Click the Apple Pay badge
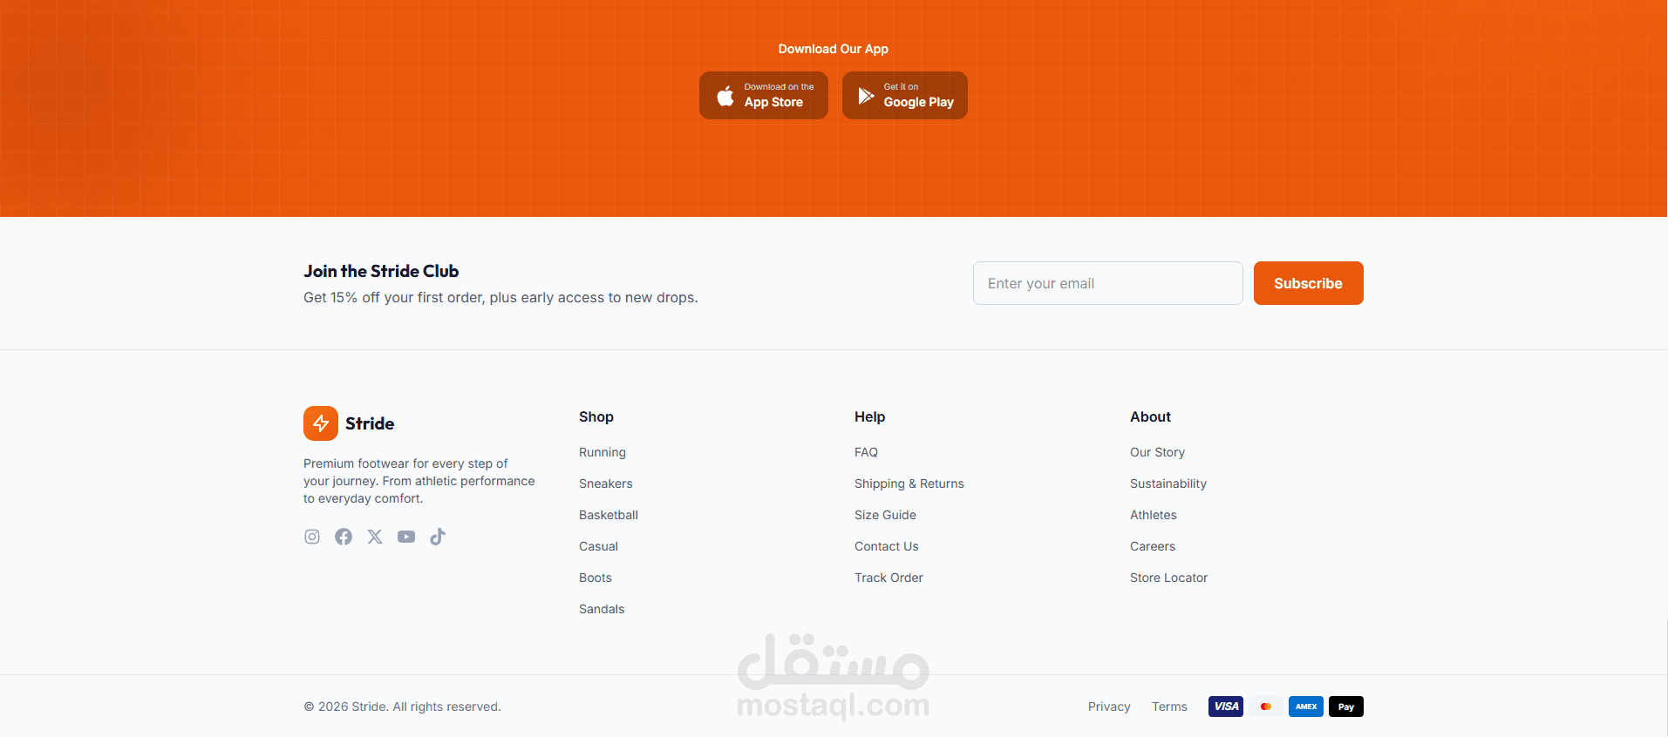The height and width of the screenshot is (737, 1668). pos(1346,707)
